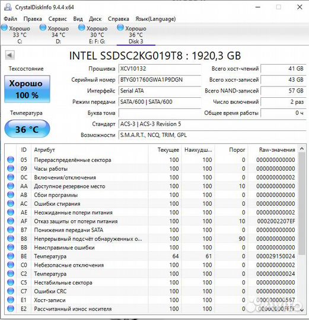Click the Стандарт field ACS-3 Revision 5
Viewport: 309px width, 320px height.
(x=212, y=124)
